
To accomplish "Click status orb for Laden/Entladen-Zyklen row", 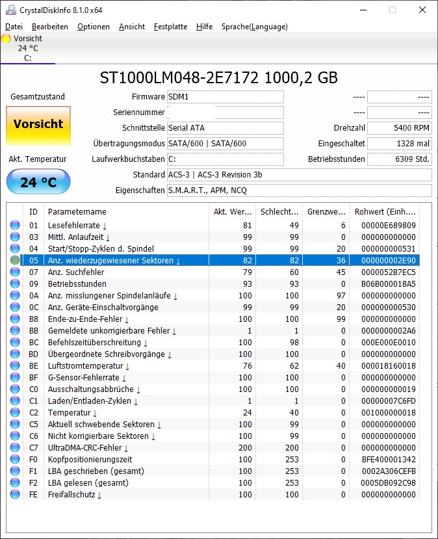I will [x=15, y=401].
